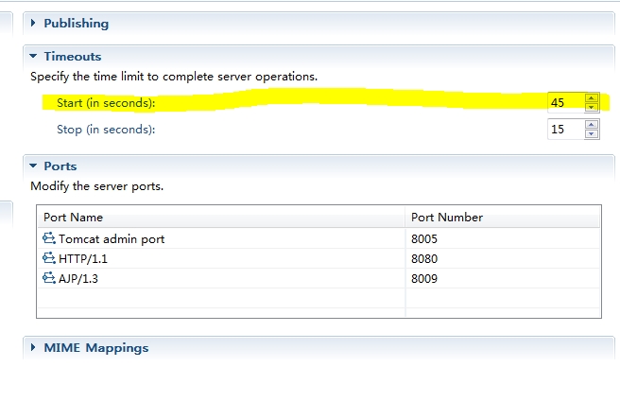This screenshot has width=620, height=402.
Task: Click port number 8080 cell
Action: (503, 258)
